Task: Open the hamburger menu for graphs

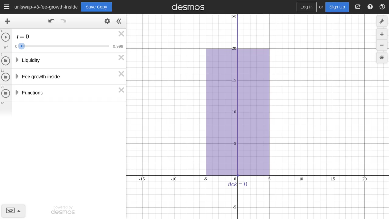Action: click(x=6, y=7)
